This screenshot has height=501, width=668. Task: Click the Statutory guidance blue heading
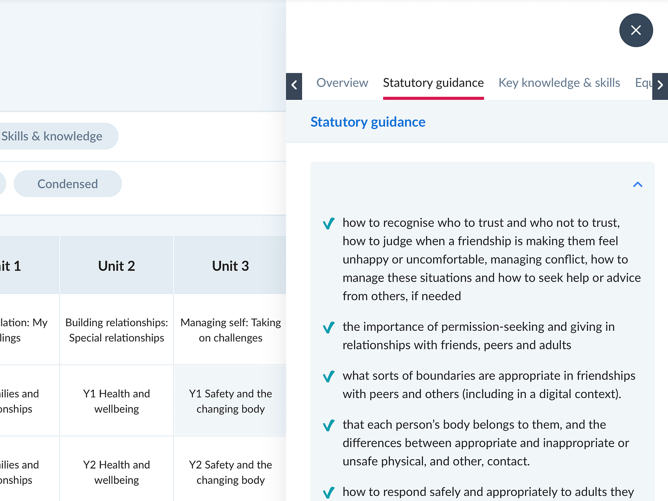(x=368, y=122)
